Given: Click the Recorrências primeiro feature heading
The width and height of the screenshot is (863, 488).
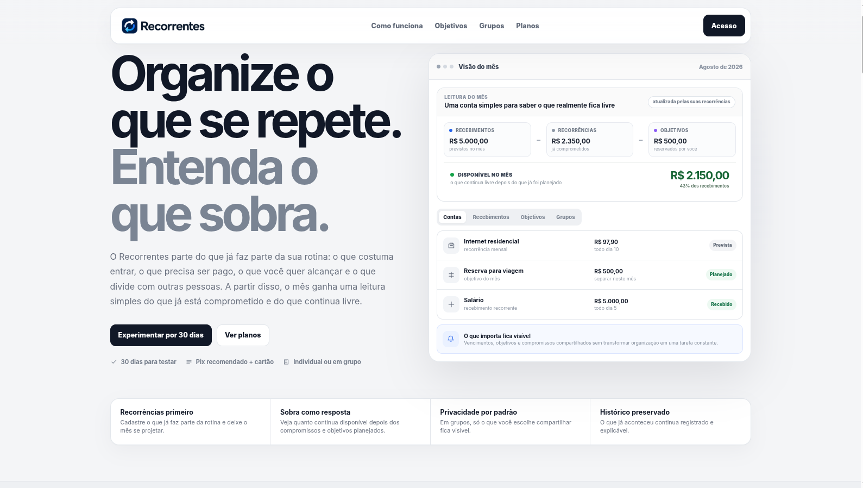Looking at the screenshot, I should coord(157,412).
